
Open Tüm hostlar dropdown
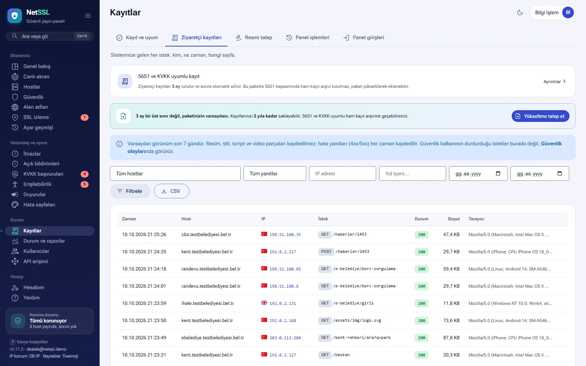175,173
